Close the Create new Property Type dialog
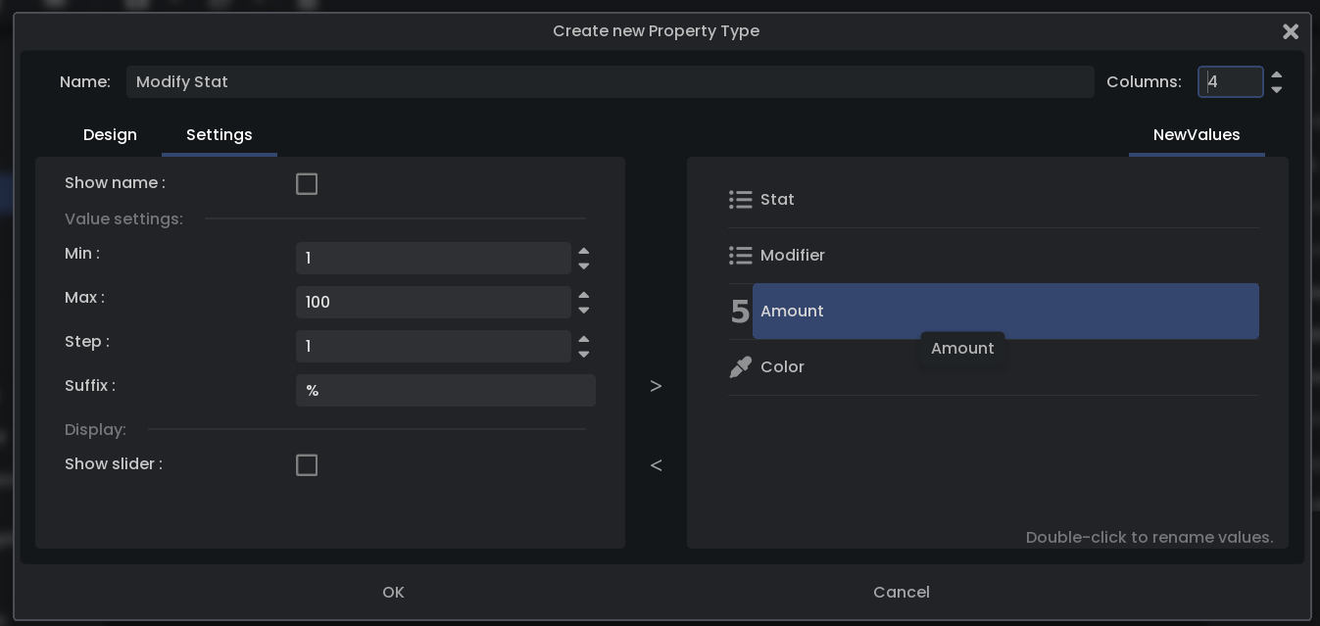Image resolution: width=1320 pixels, height=626 pixels. [x=1290, y=31]
